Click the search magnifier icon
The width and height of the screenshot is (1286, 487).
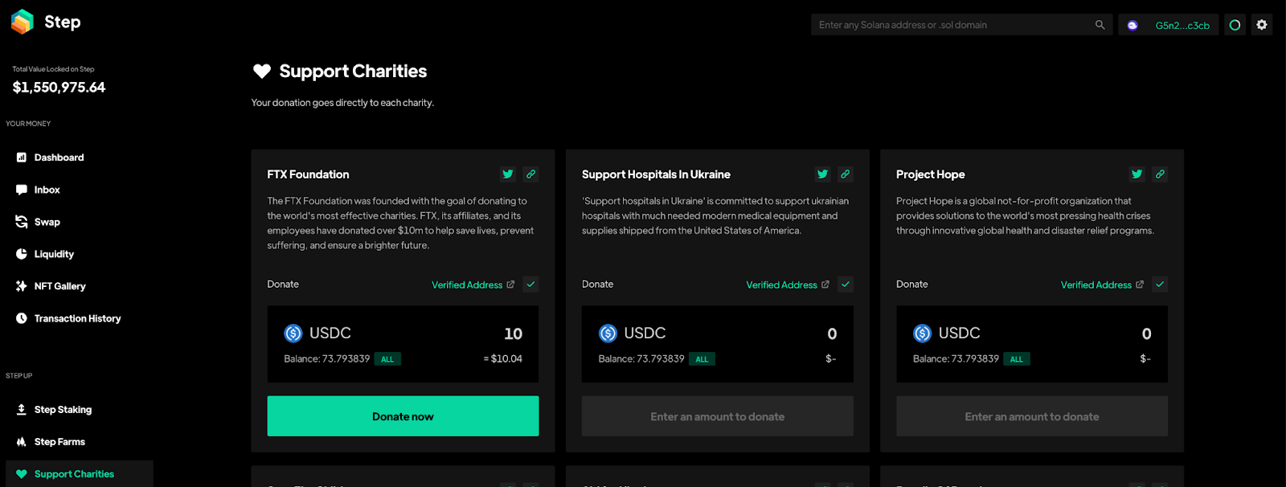[x=1100, y=25]
